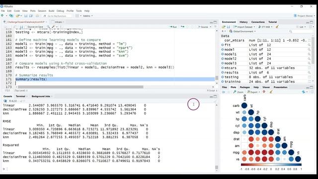Click the workspace panes grid icon
Screen dimensions: 318x179
click(x=77, y=15)
